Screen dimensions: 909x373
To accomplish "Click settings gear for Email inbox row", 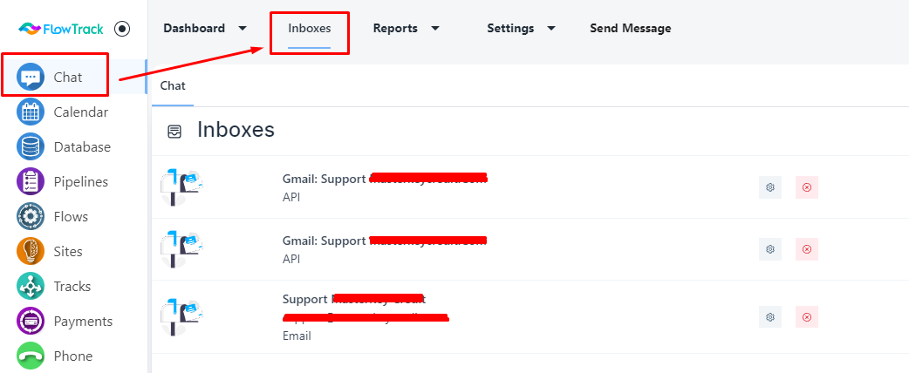I will click(770, 317).
